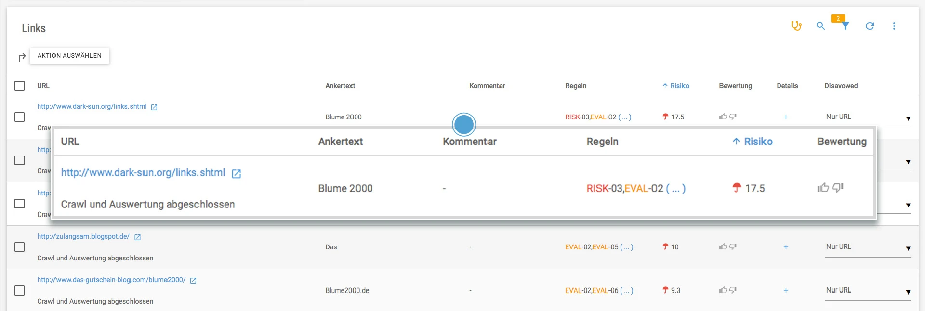
Task: Select the das-gutschein-blog.com row checkbox
Action: [x=20, y=291]
